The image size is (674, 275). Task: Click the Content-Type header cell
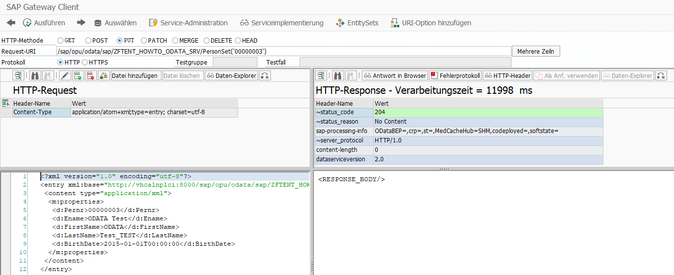42,112
